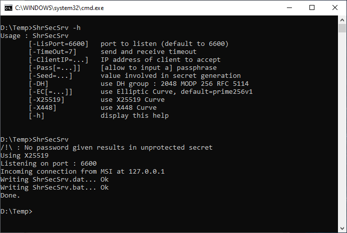The width and height of the screenshot is (347, 233).
Task: Click the 'Writing ShrSecSrv.dat... Ok' line
Action: pos(55,180)
